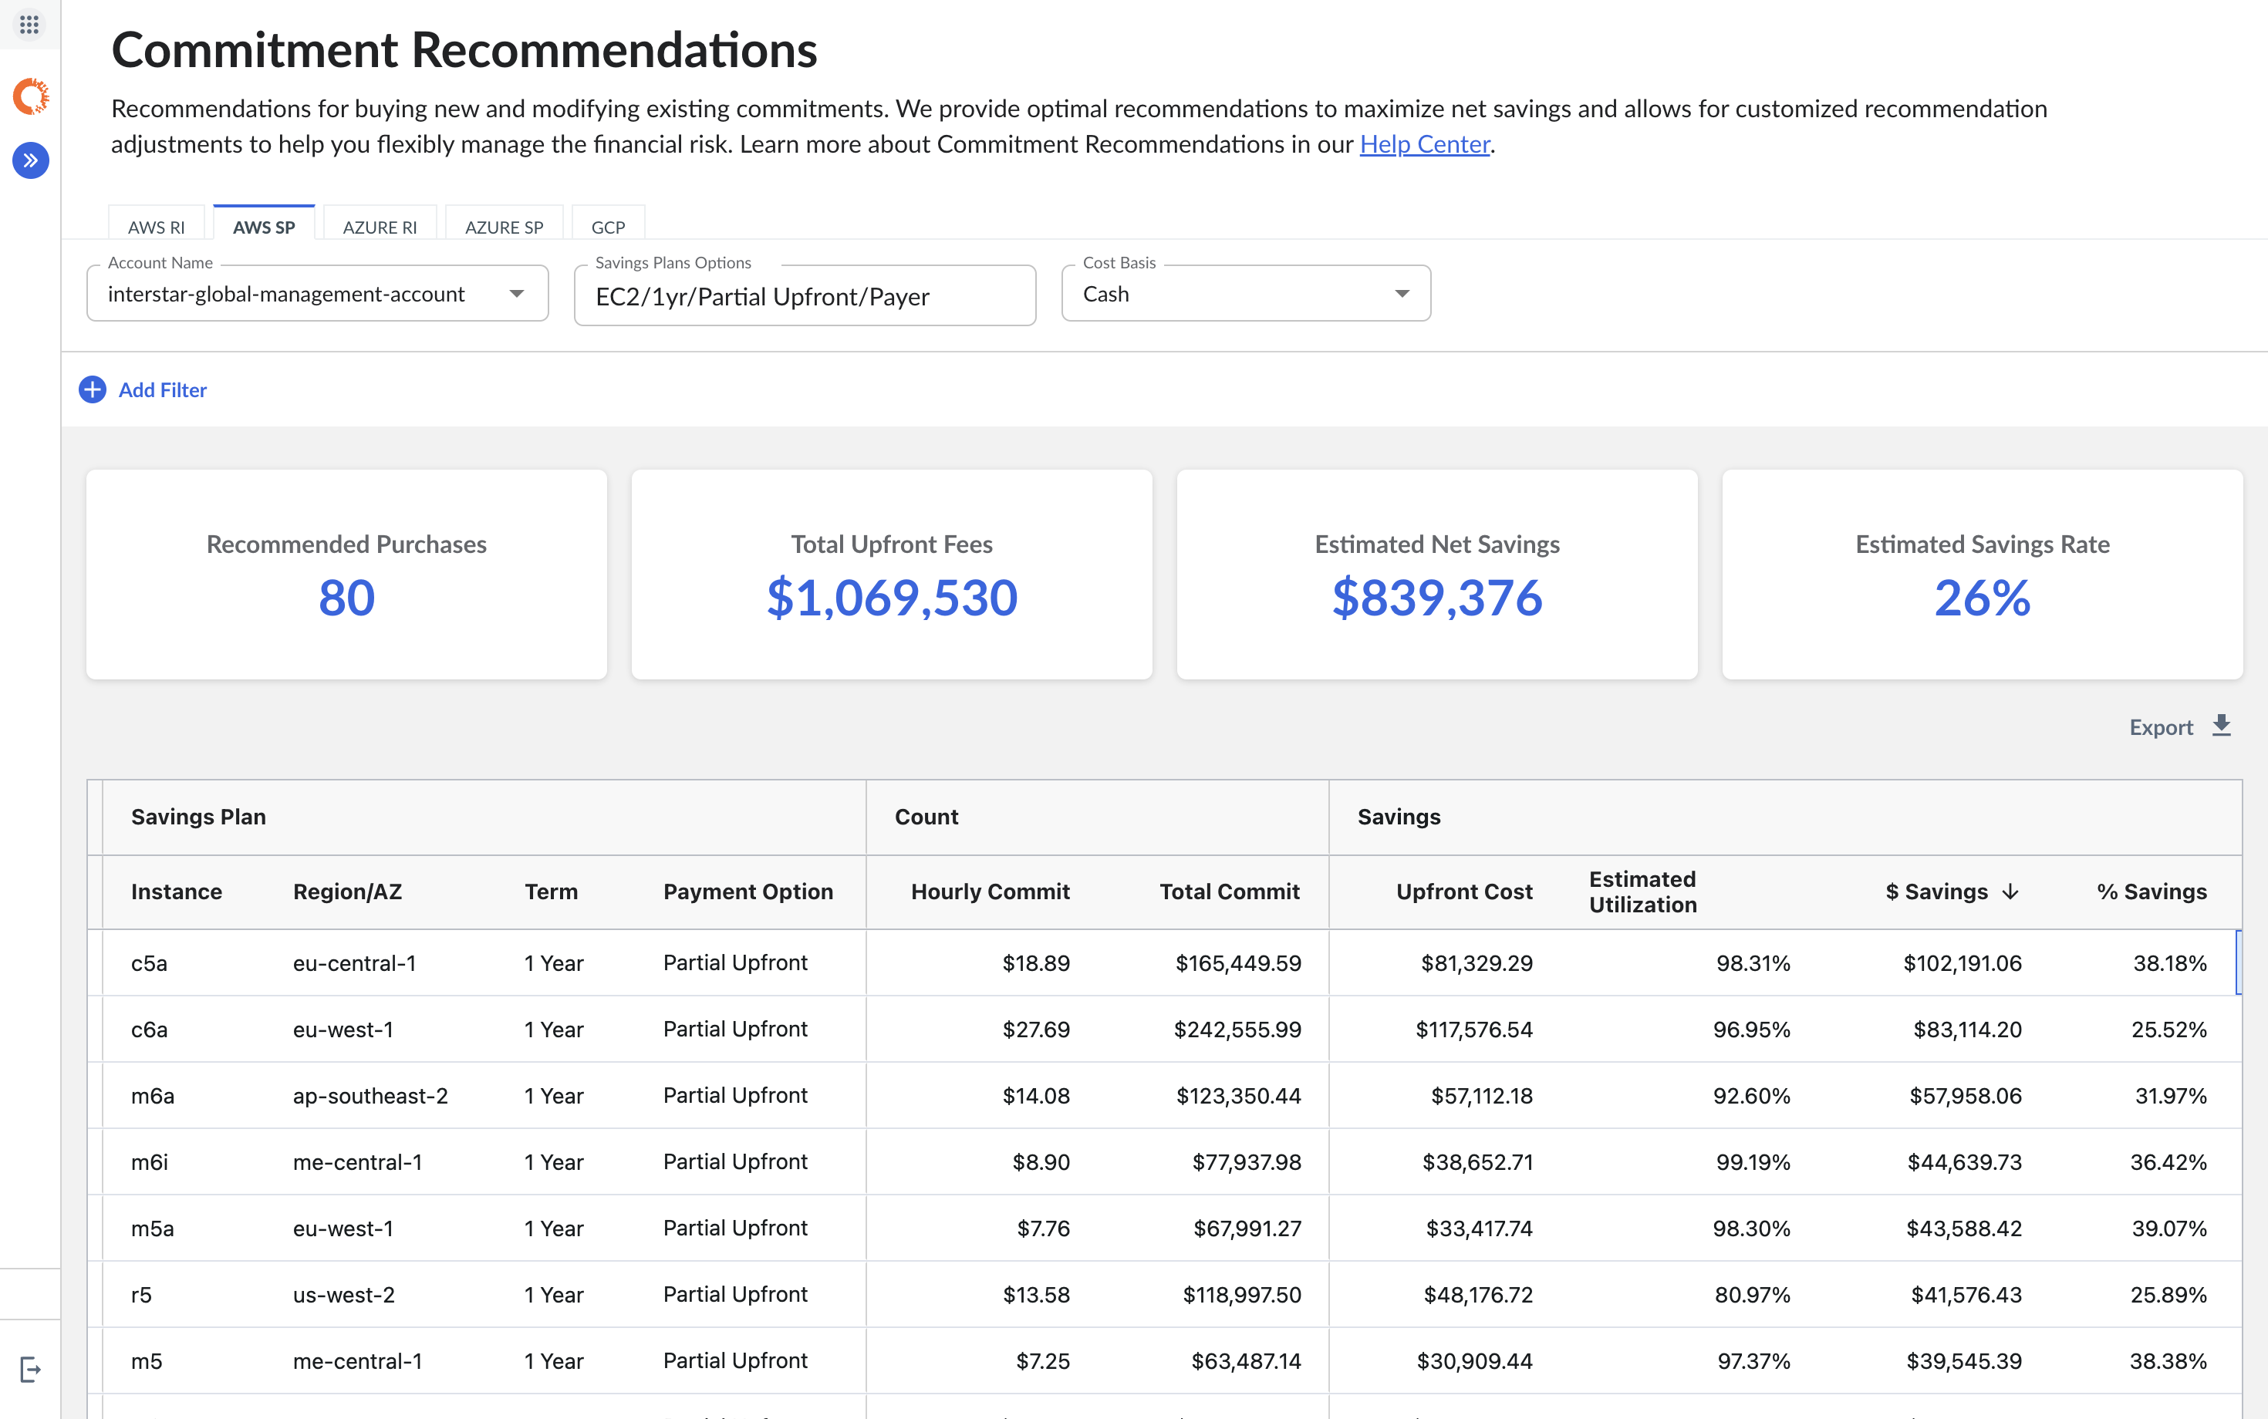
Task: Select the c5a instance cell
Action: pyautogui.click(x=149, y=963)
